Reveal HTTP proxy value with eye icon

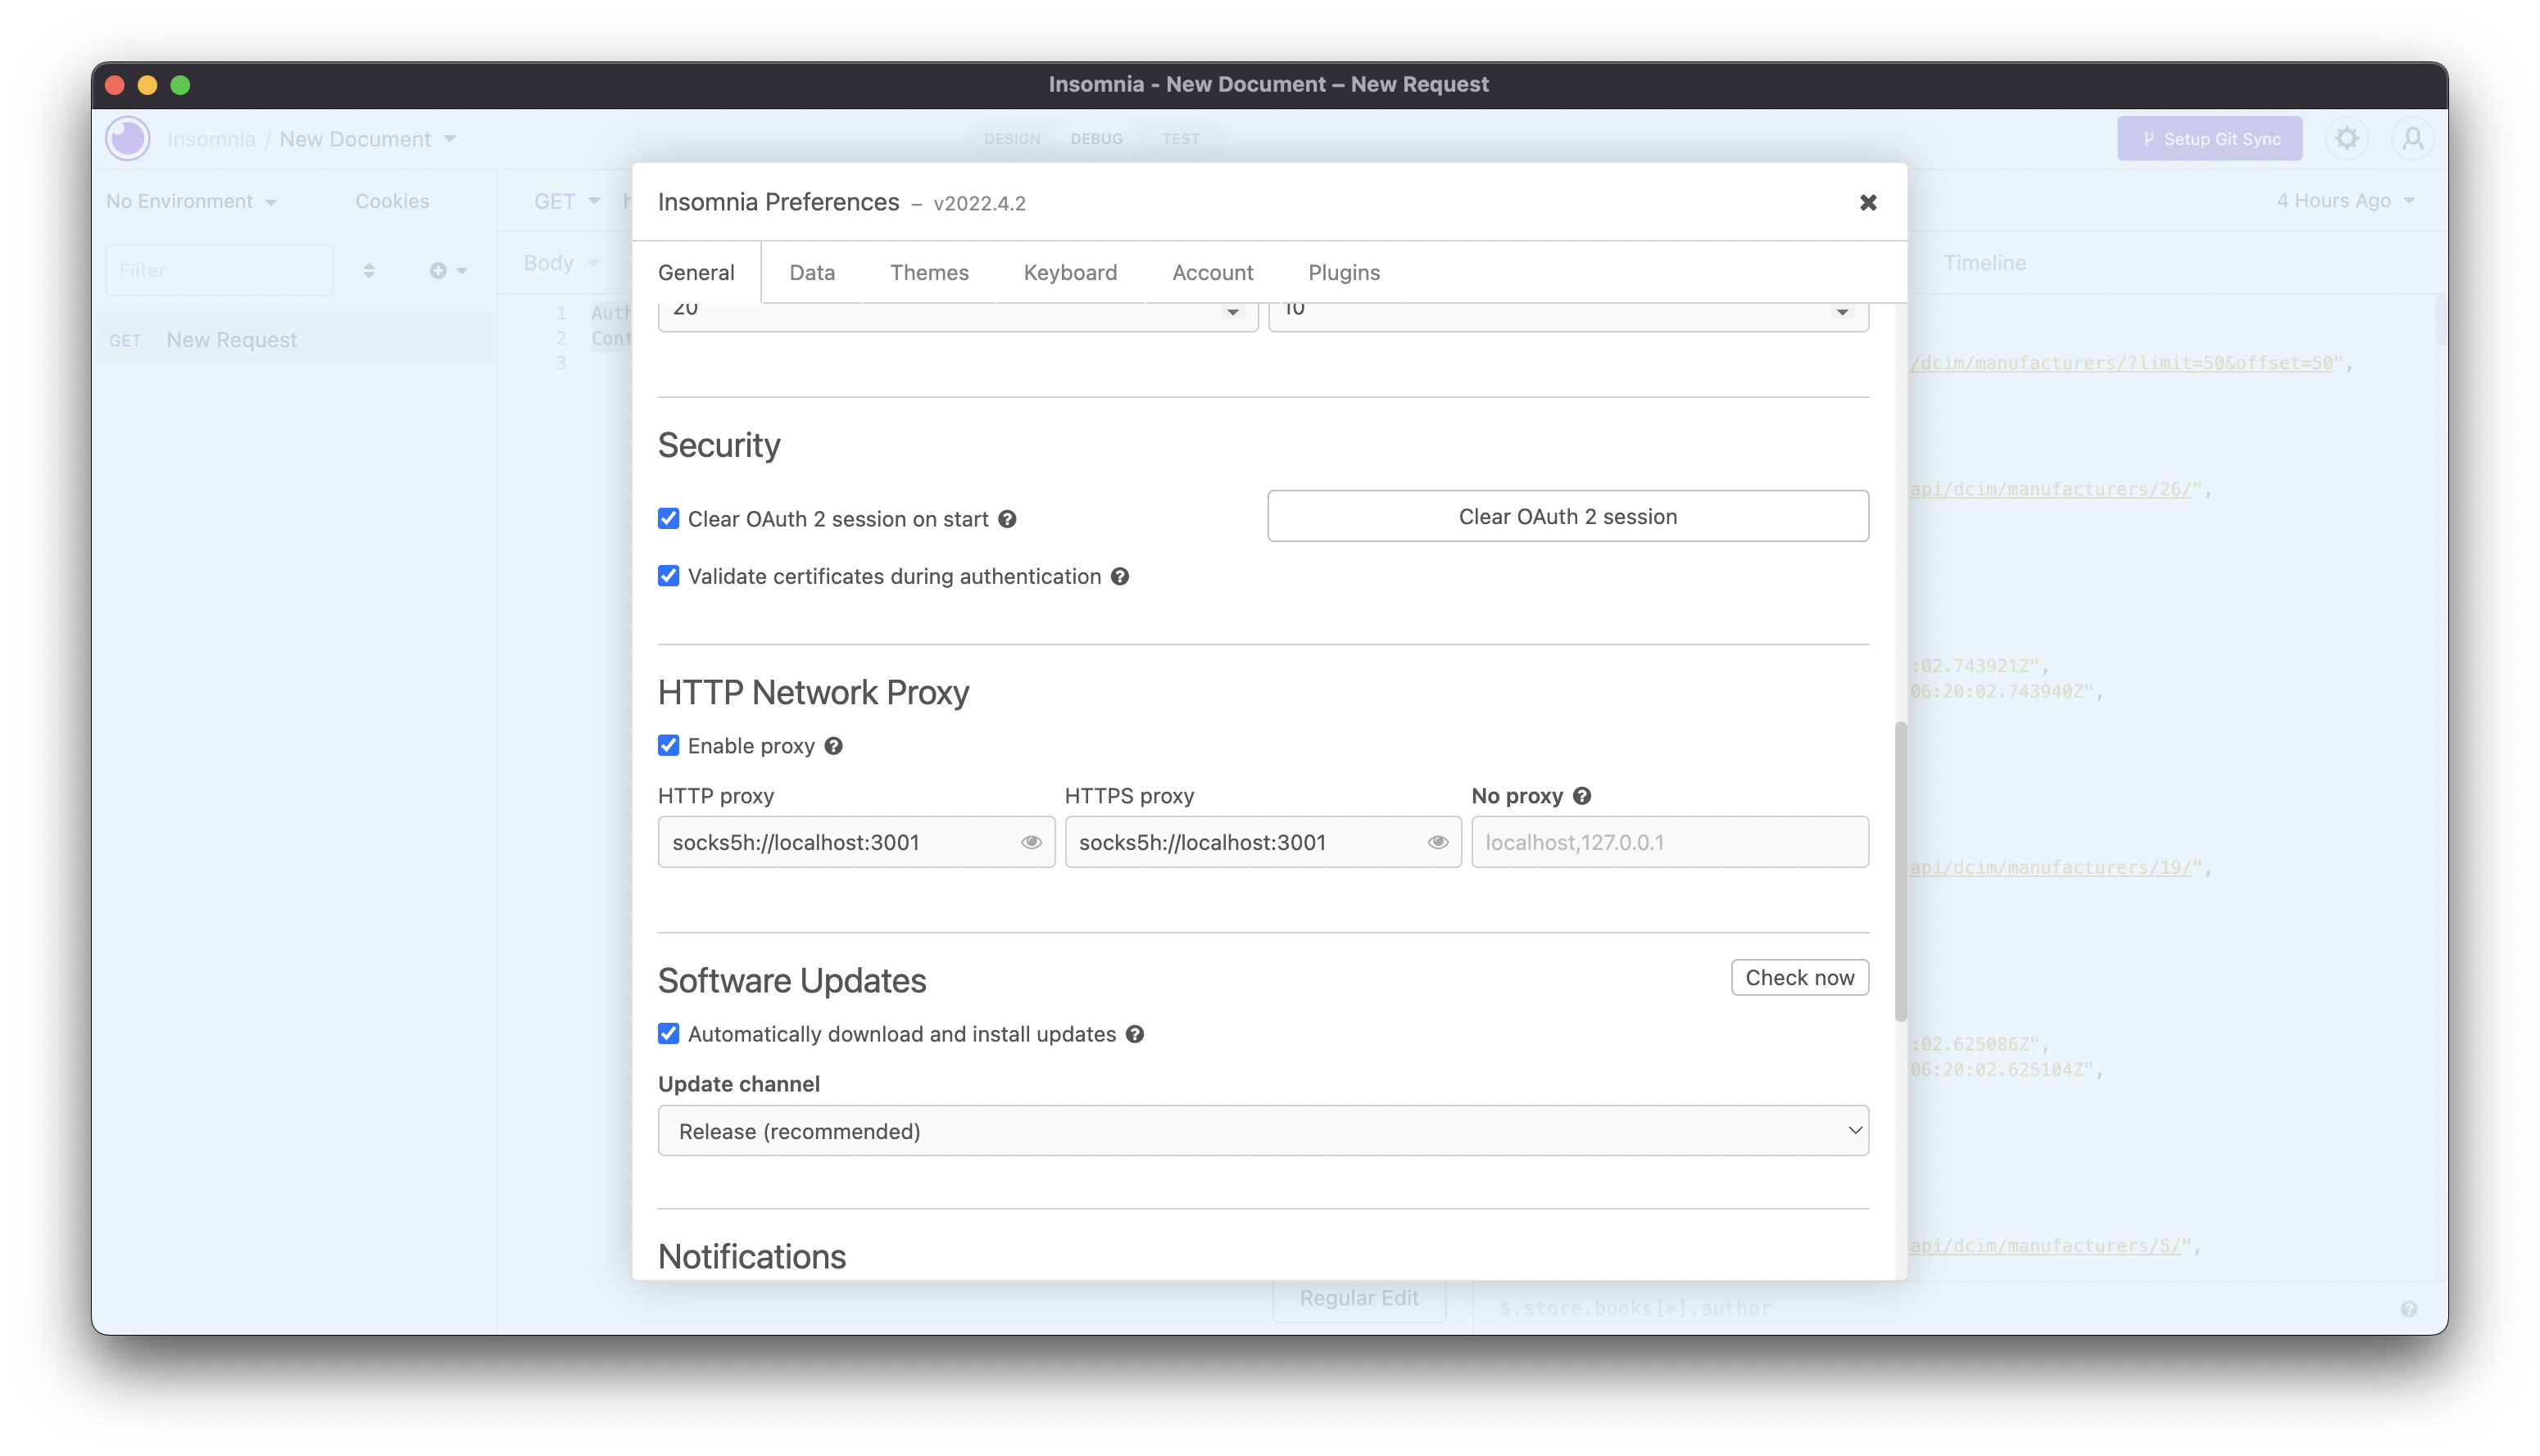click(1031, 842)
